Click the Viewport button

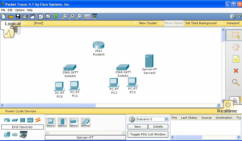coord(233,23)
